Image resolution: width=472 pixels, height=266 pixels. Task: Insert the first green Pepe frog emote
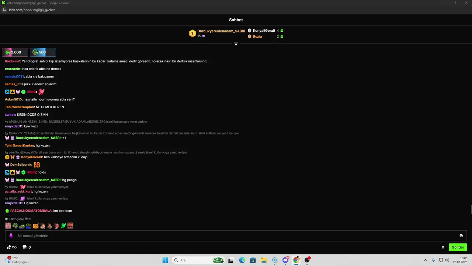coord(15,225)
